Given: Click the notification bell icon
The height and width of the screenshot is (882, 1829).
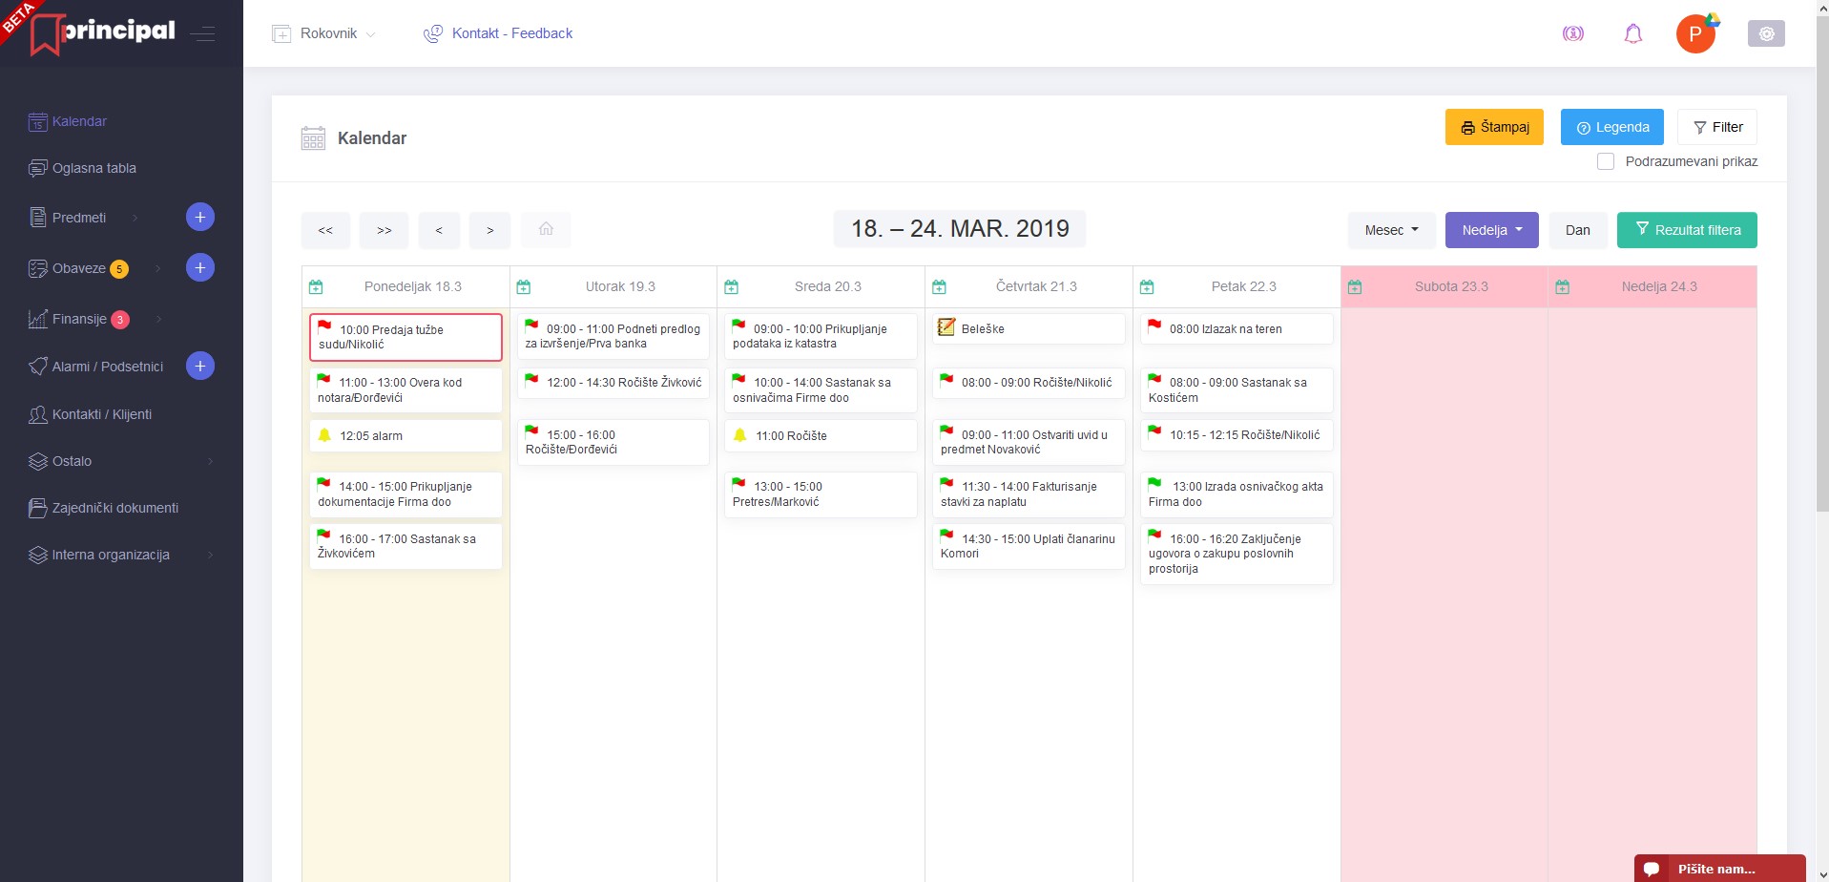Looking at the screenshot, I should 1632,34.
